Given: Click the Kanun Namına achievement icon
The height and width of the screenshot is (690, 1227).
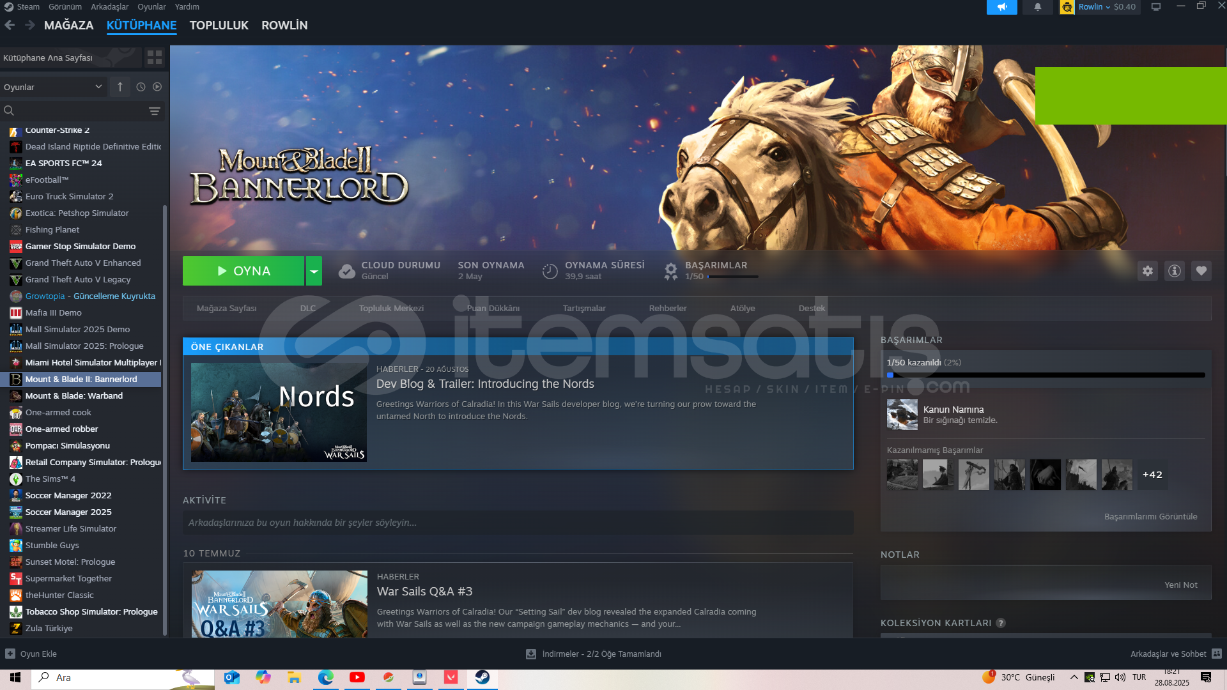Looking at the screenshot, I should (902, 415).
